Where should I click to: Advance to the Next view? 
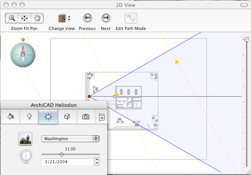point(106,18)
